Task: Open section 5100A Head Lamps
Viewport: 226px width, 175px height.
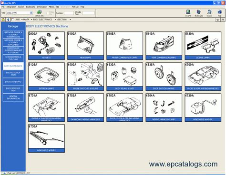Action: 85,46
